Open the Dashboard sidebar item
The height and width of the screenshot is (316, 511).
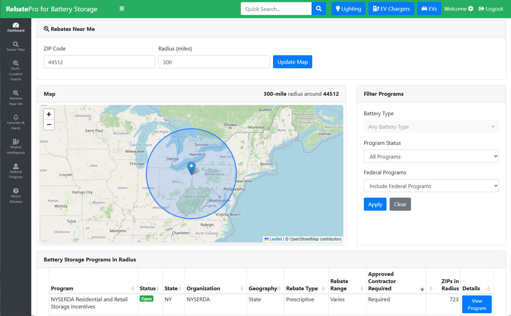16,27
